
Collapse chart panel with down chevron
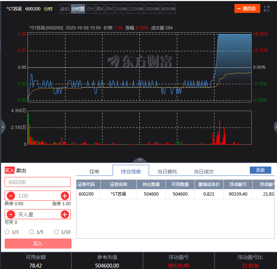click(140, 160)
